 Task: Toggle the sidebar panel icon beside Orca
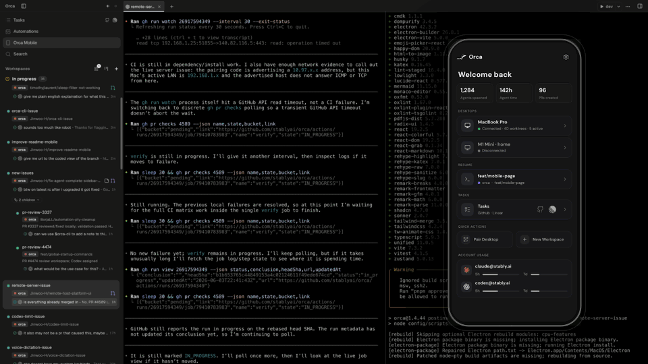(24, 6)
